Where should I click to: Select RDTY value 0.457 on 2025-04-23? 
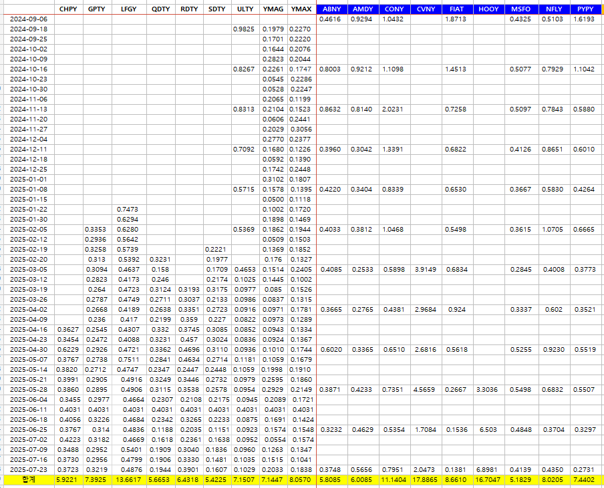[189, 339]
